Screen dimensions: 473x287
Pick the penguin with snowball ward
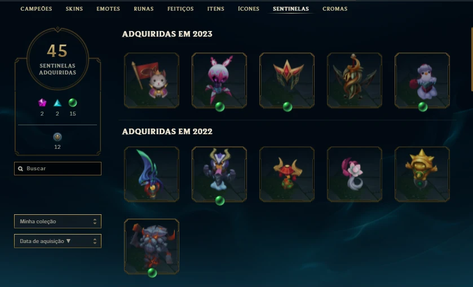point(422,80)
